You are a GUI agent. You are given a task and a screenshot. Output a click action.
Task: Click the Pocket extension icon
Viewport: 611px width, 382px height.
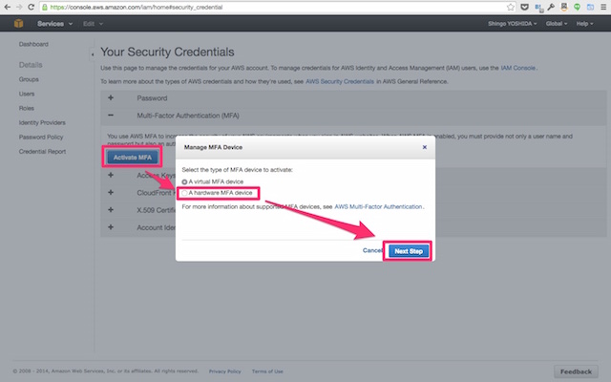524,7
